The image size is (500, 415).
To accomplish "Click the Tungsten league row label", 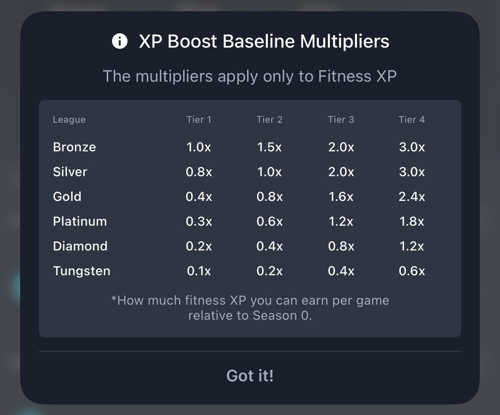I will pyautogui.click(x=82, y=271).
